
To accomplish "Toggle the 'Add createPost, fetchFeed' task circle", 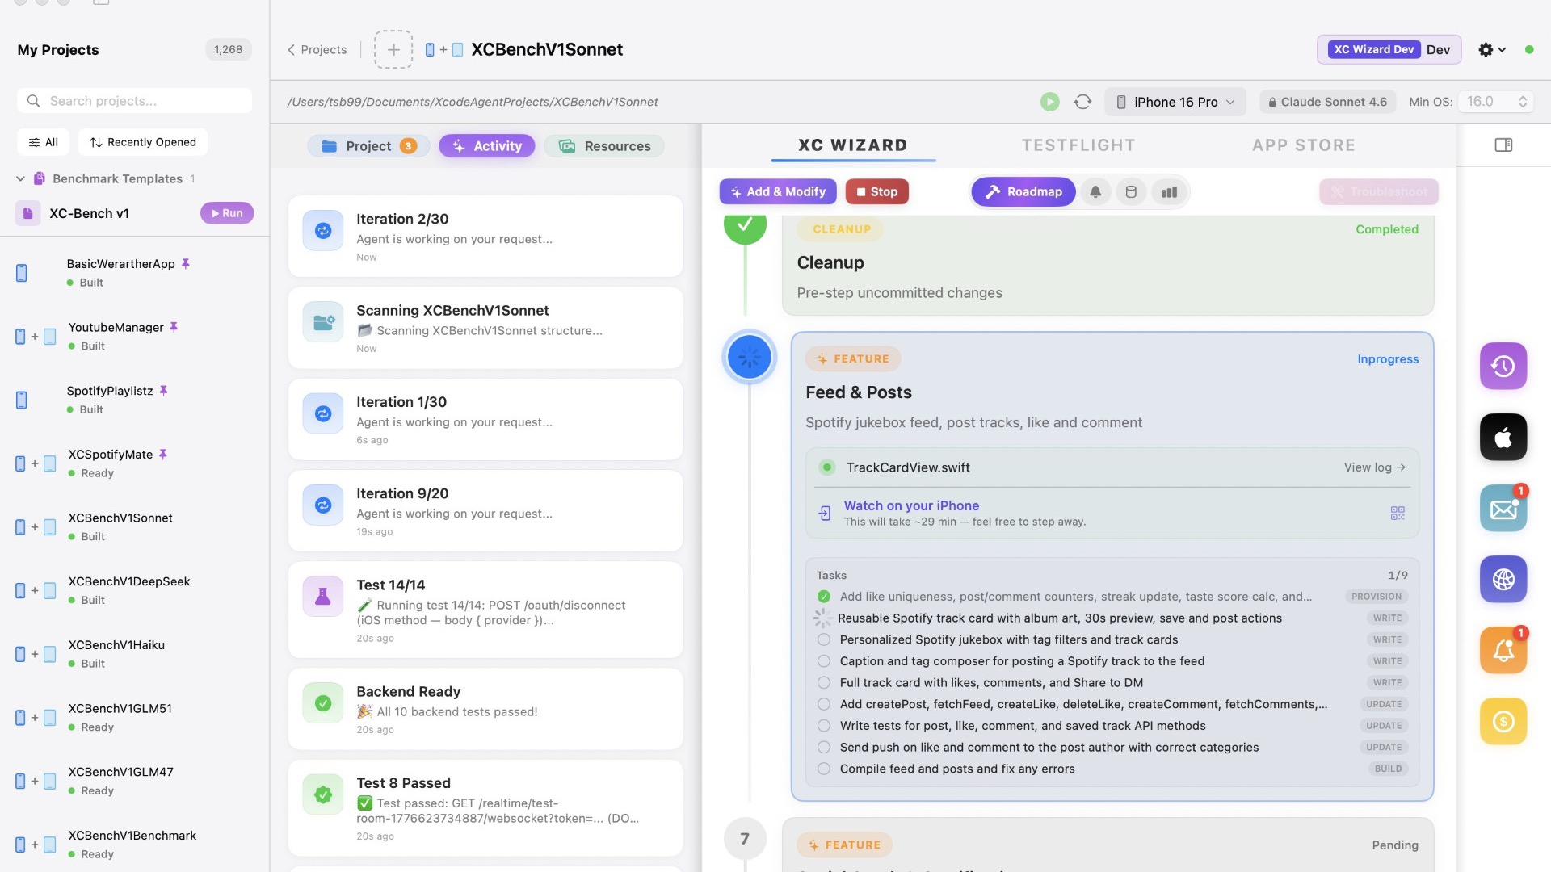I will coord(823,704).
